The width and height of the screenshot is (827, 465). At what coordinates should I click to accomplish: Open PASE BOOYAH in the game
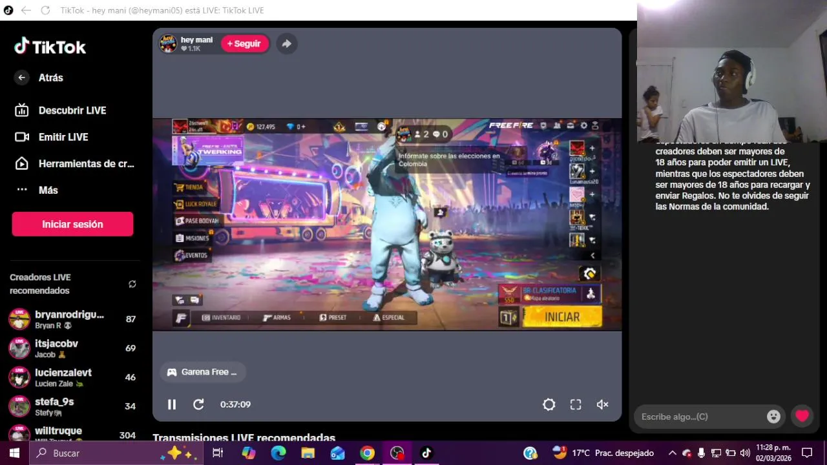(196, 221)
